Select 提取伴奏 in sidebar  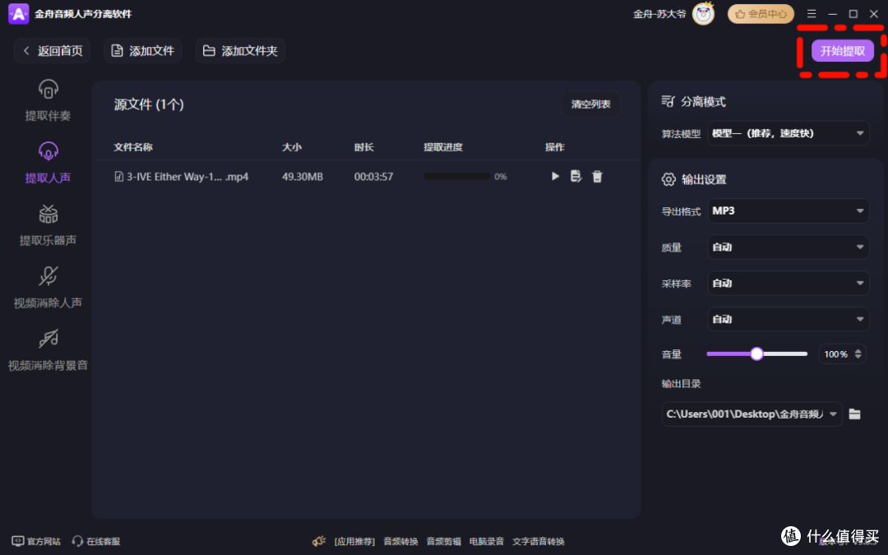coord(49,100)
